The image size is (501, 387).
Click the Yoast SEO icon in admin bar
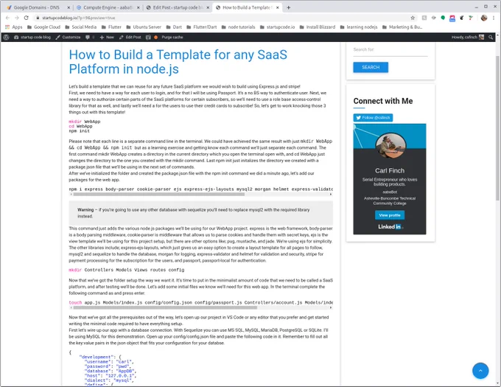coord(148,38)
